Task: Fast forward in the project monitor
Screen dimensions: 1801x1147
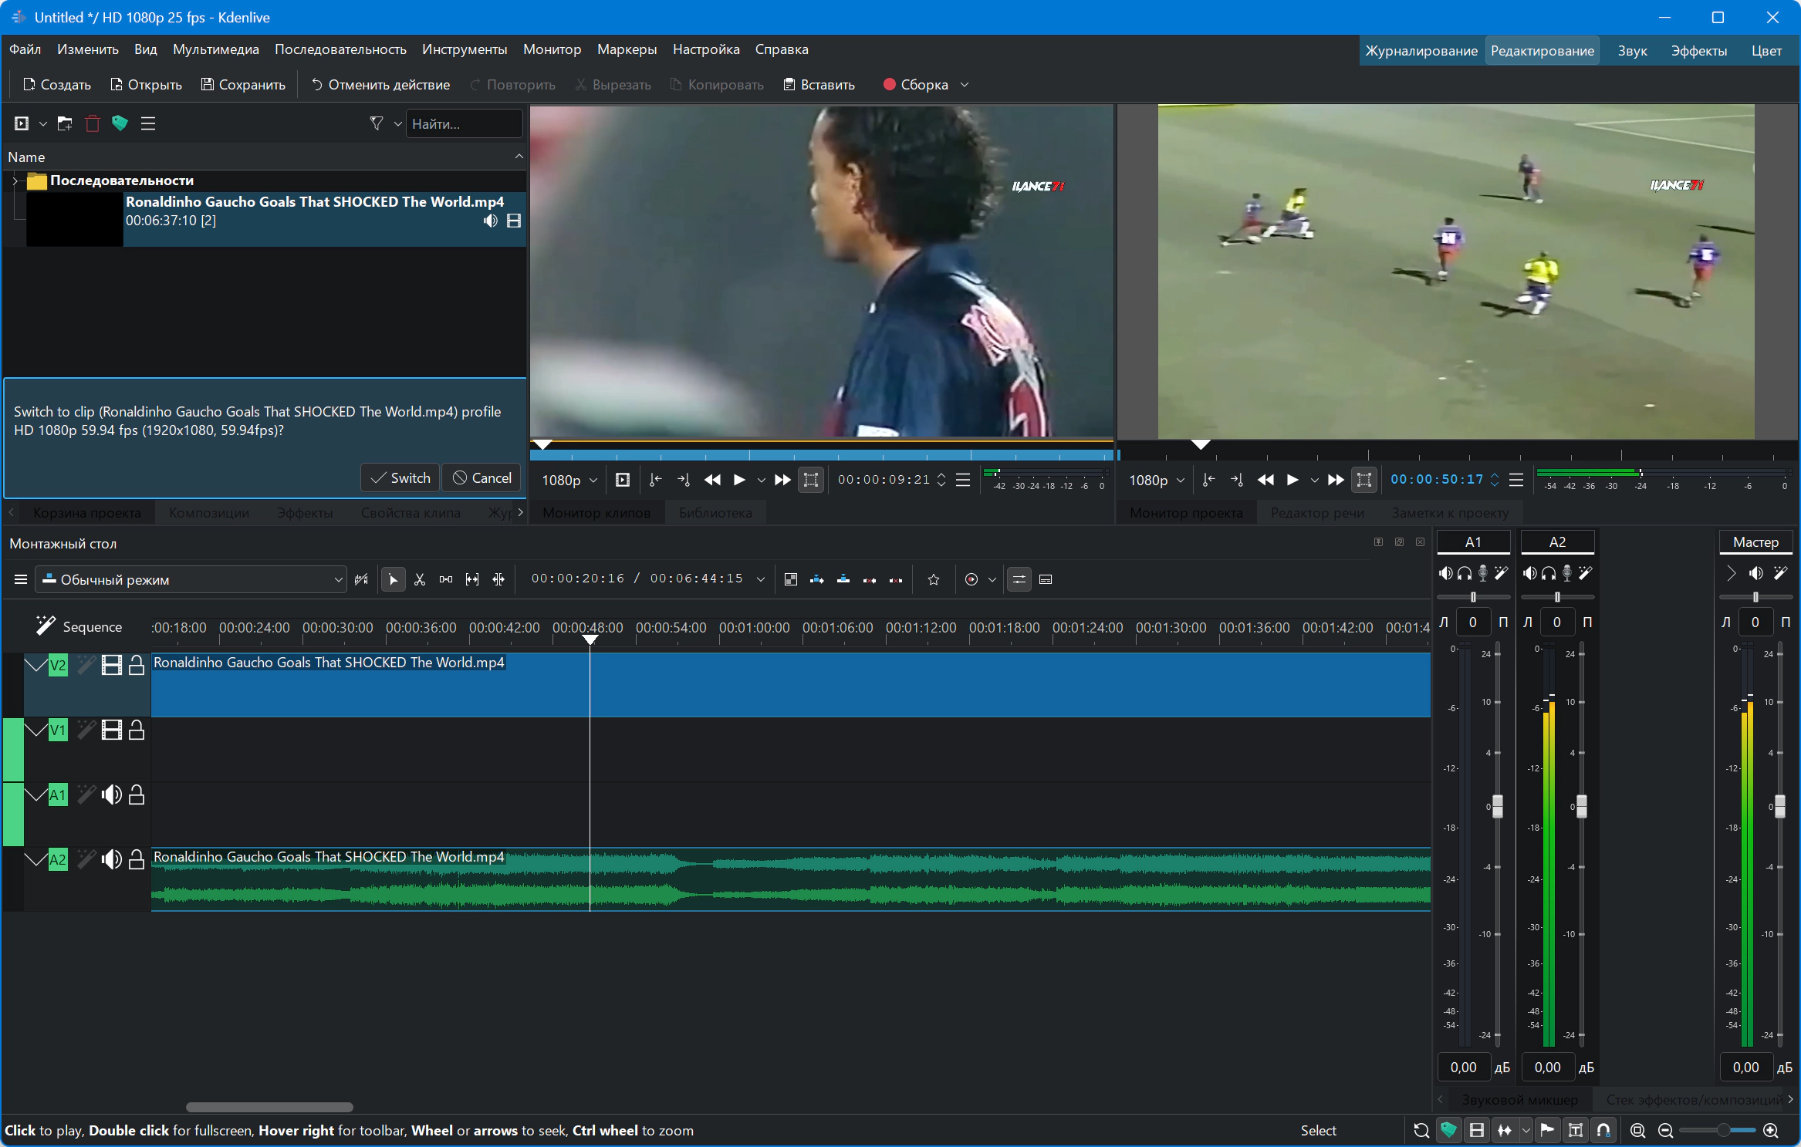Action: tap(1336, 480)
